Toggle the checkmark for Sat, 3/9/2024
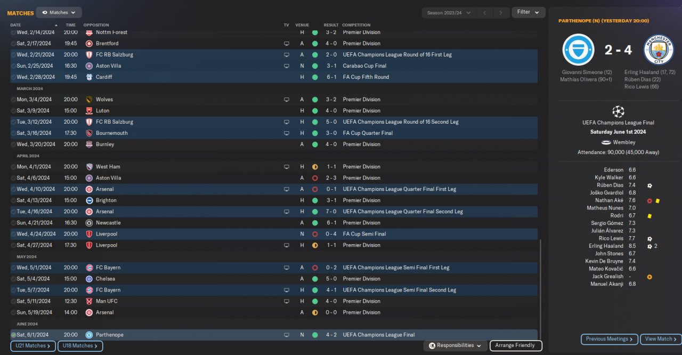 (13, 110)
